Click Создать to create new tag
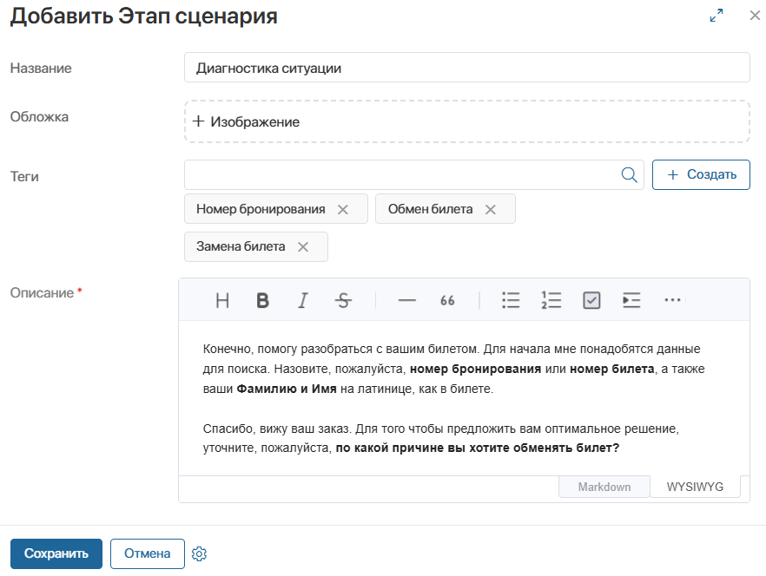The width and height of the screenshot is (766, 576). (701, 174)
